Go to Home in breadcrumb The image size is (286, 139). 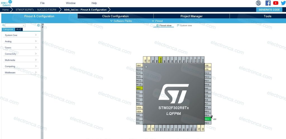coord(6,9)
